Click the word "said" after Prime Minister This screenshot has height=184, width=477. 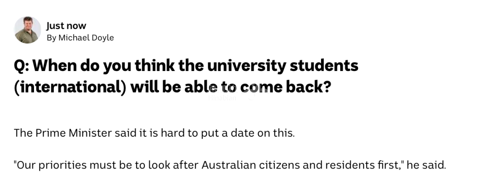click(x=121, y=133)
